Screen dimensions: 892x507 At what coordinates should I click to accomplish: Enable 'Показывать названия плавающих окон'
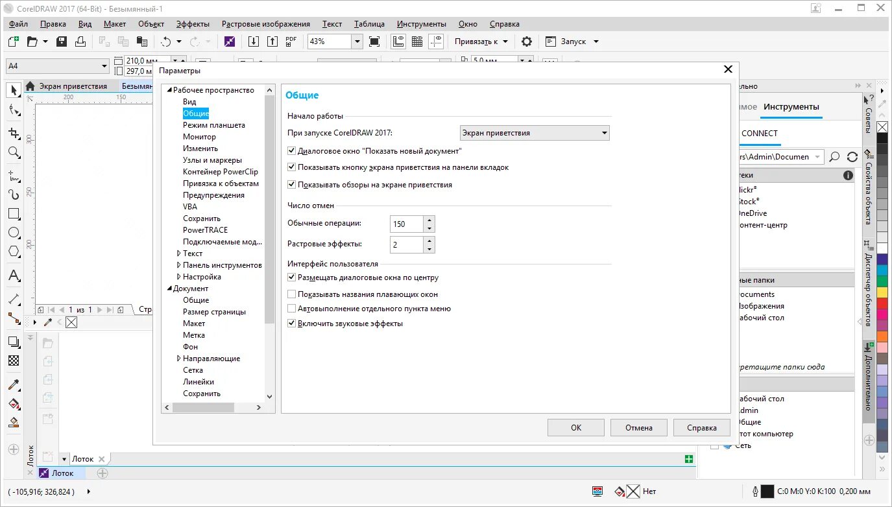coord(291,294)
